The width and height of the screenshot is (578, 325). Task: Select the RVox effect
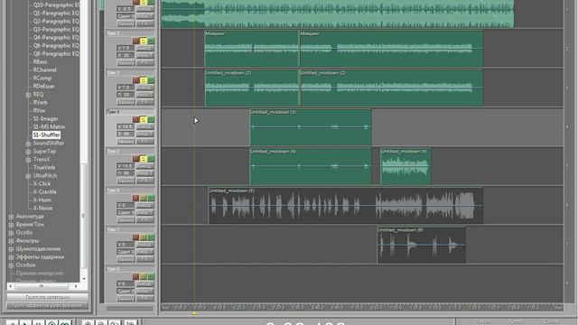point(39,110)
